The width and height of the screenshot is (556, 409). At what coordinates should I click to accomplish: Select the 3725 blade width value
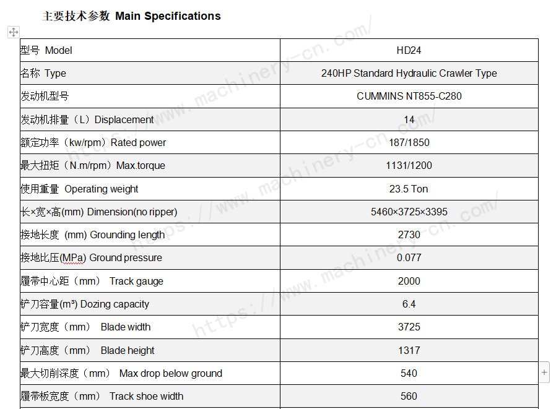tap(409, 327)
